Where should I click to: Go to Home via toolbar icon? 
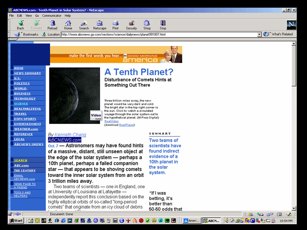coord(68,25)
